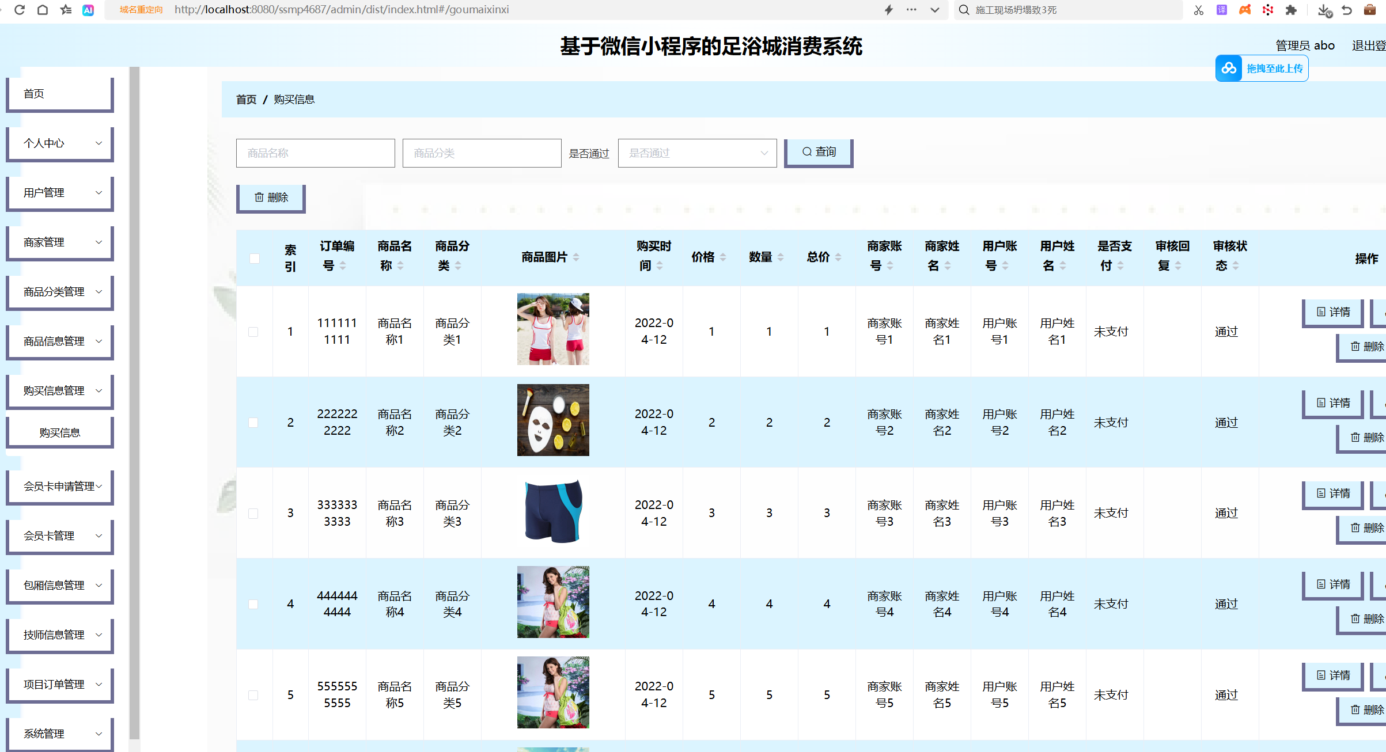Collapse the 购买信息管理 sidebar menu
This screenshot has width=1386, height=752.
pos(60,391)
